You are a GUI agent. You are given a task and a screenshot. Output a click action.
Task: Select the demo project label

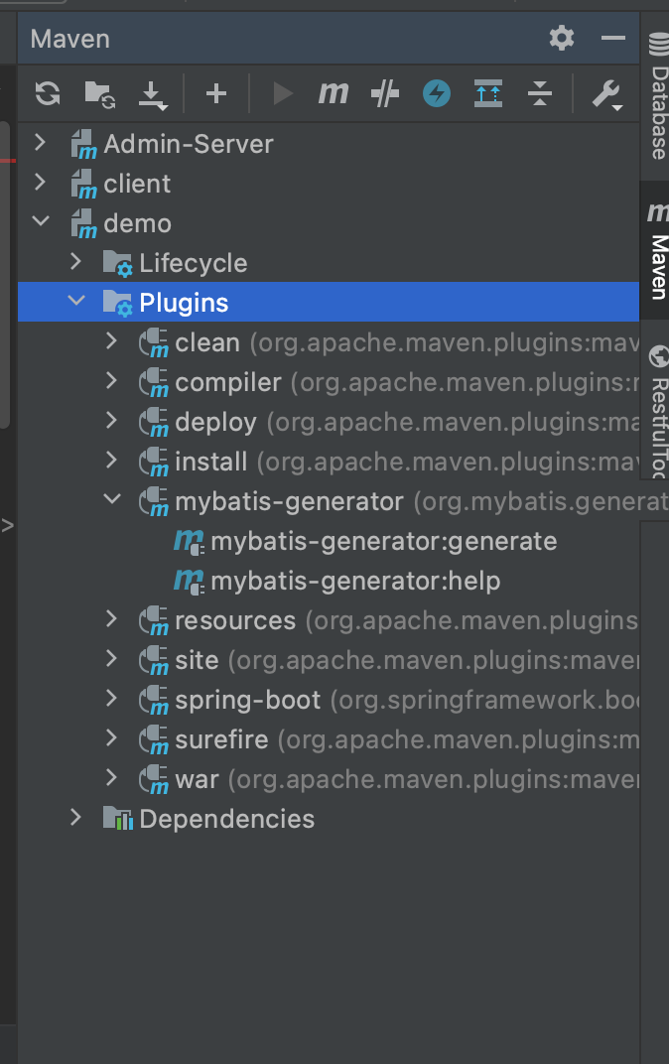(x=138, y=223)
